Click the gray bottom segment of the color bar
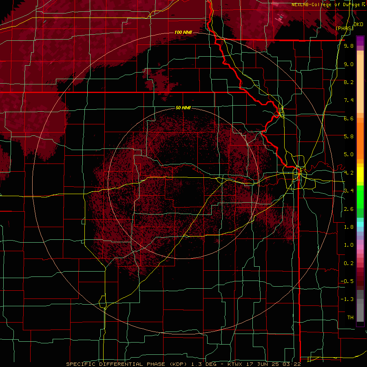This screenshot has width=367, height=367. (360, 309)
